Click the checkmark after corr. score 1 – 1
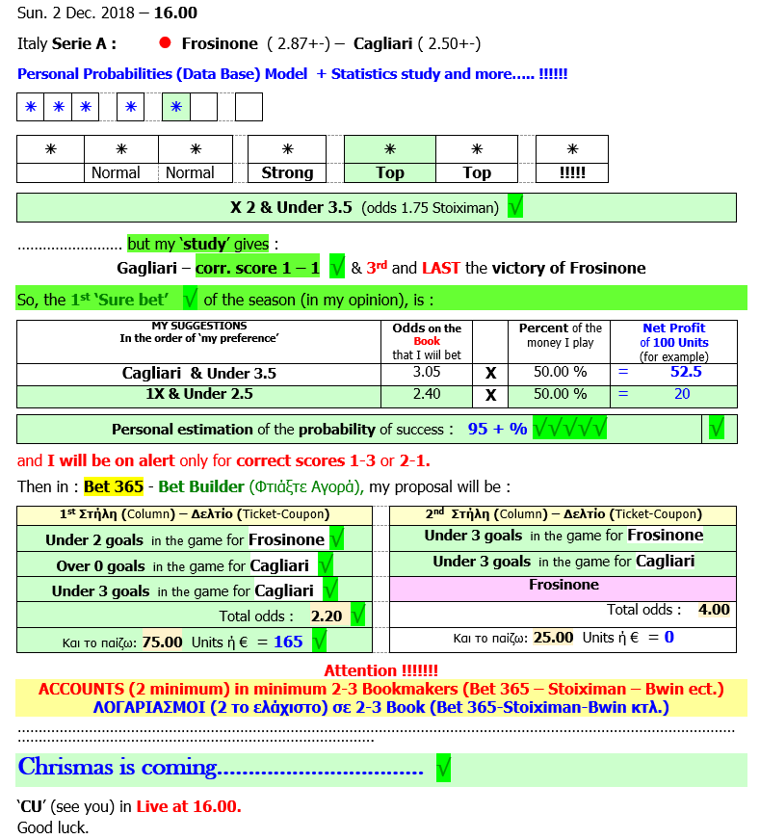Viewport: 760px width, 839px height. [x=336, y=267]
